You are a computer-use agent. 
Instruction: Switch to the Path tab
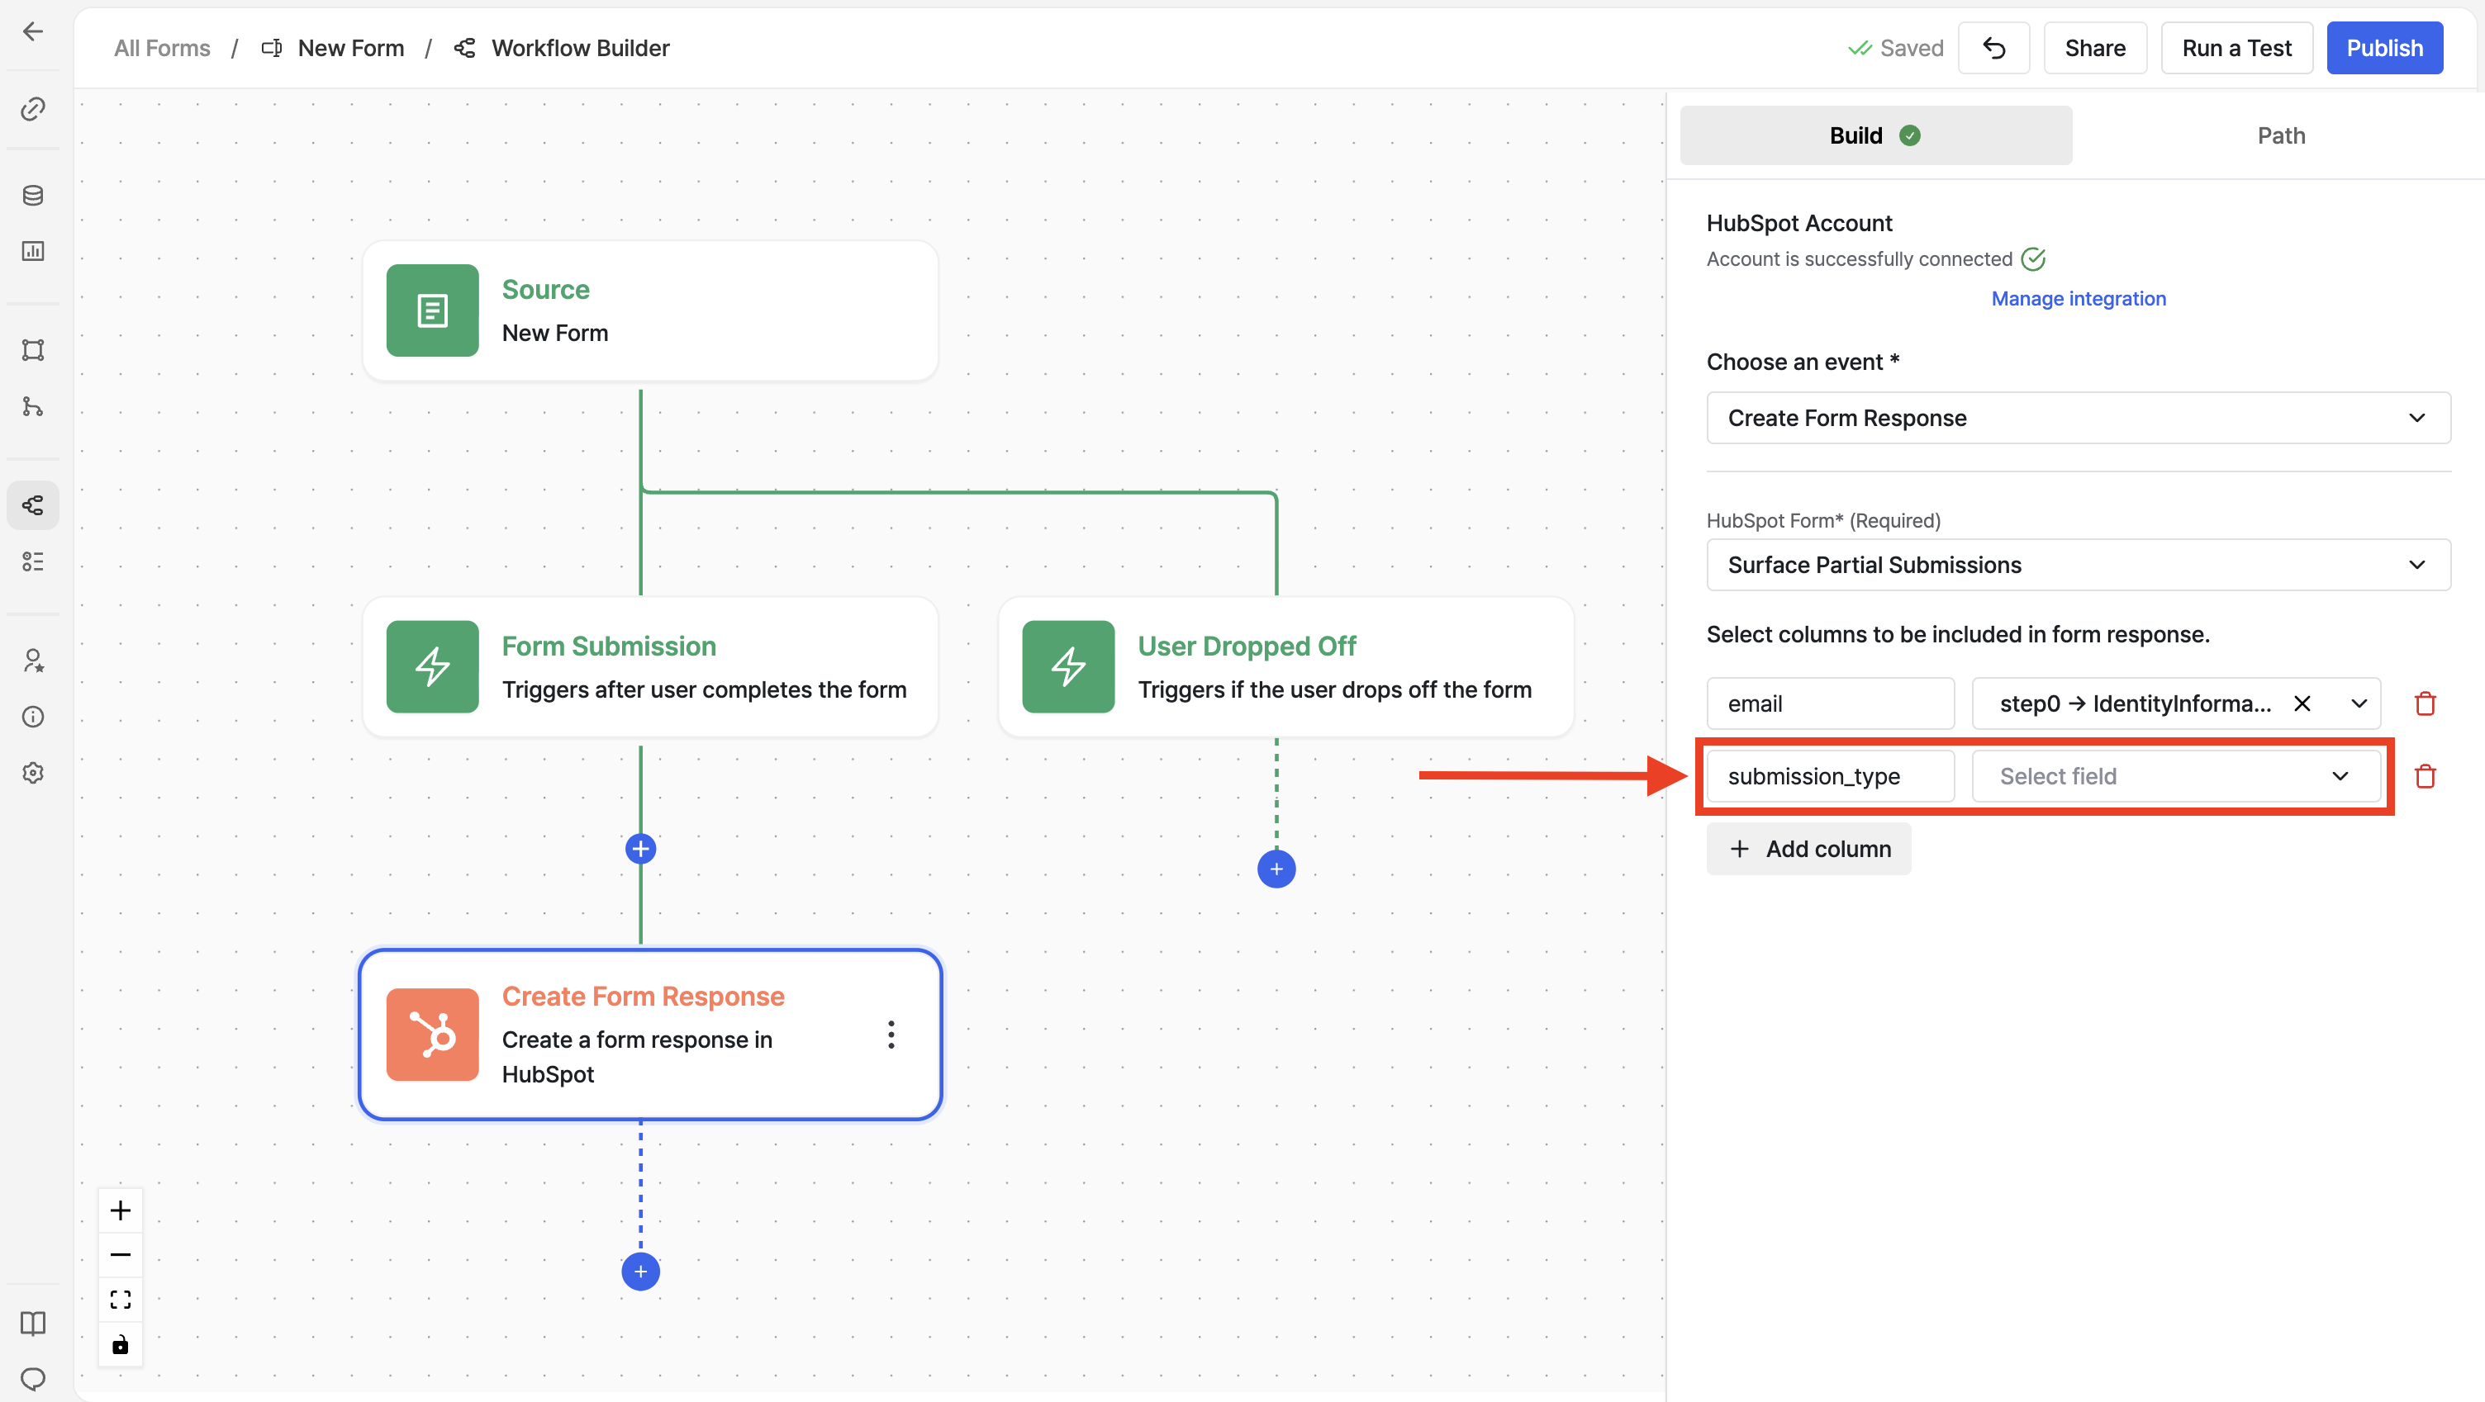tap(2280, 136)
